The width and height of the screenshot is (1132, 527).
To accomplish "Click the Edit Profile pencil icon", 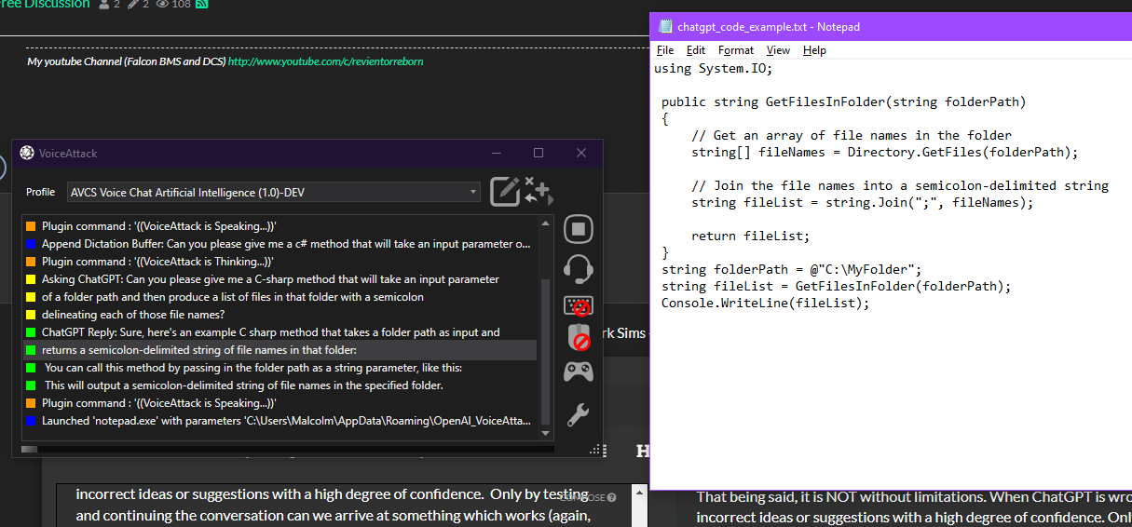I will (504, 191).
